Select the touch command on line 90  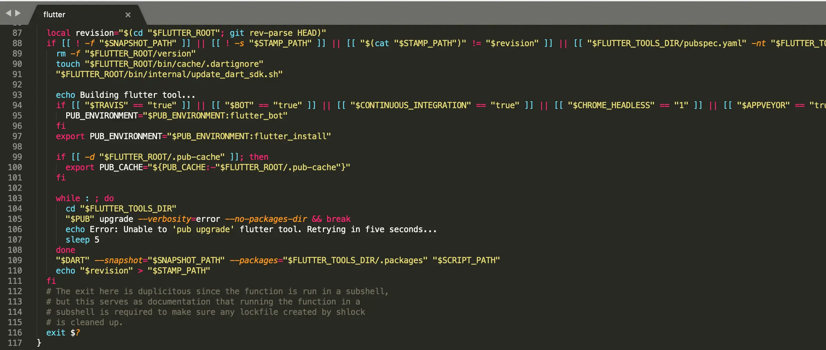coord(67,64)
